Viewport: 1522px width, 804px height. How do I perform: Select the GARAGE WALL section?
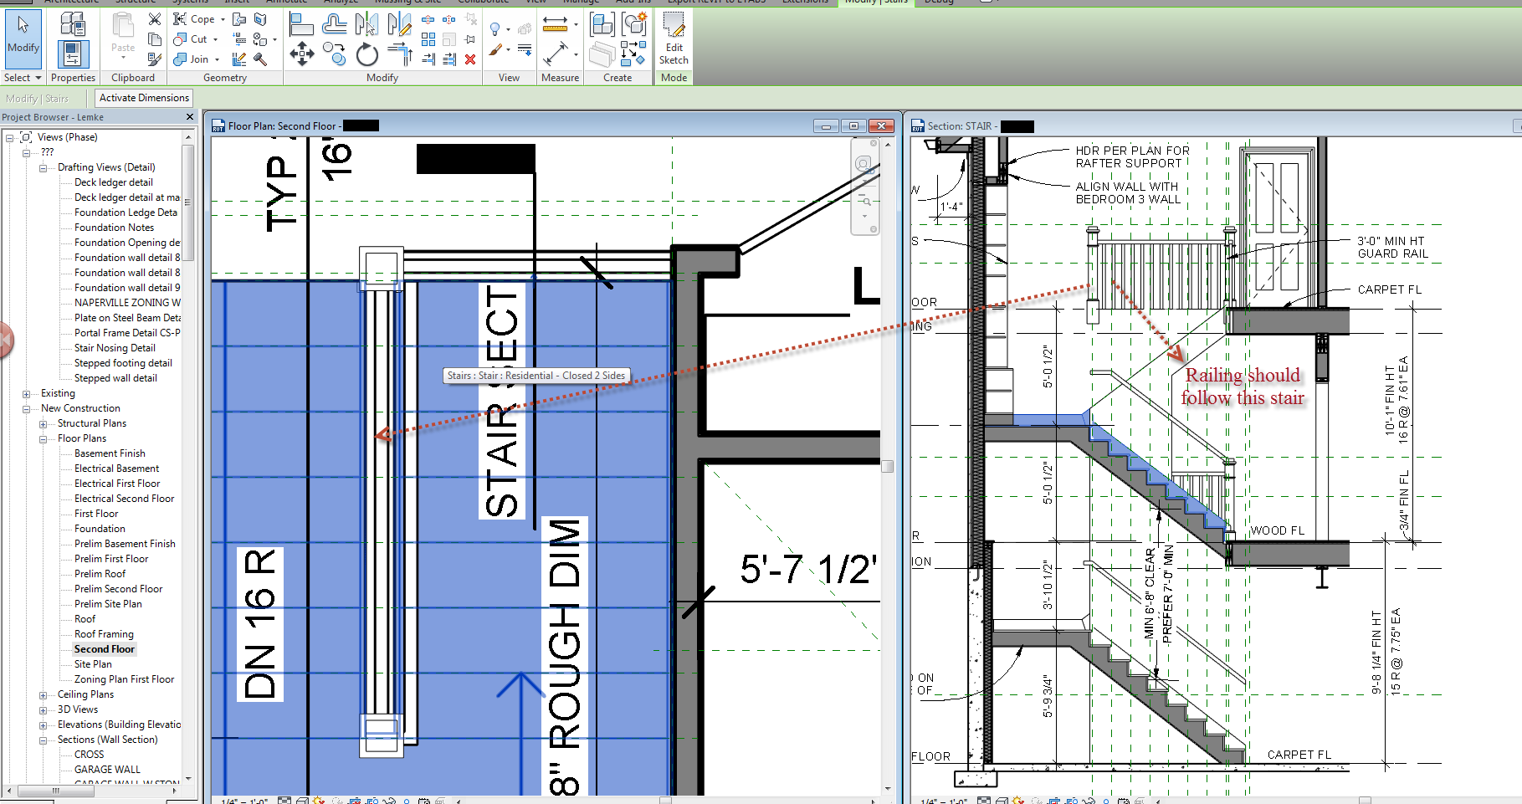point(107,770)
